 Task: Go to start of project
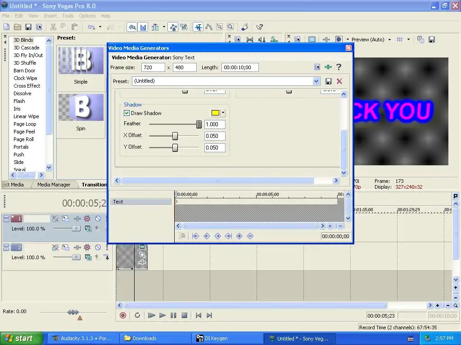(x=199, y=315)
